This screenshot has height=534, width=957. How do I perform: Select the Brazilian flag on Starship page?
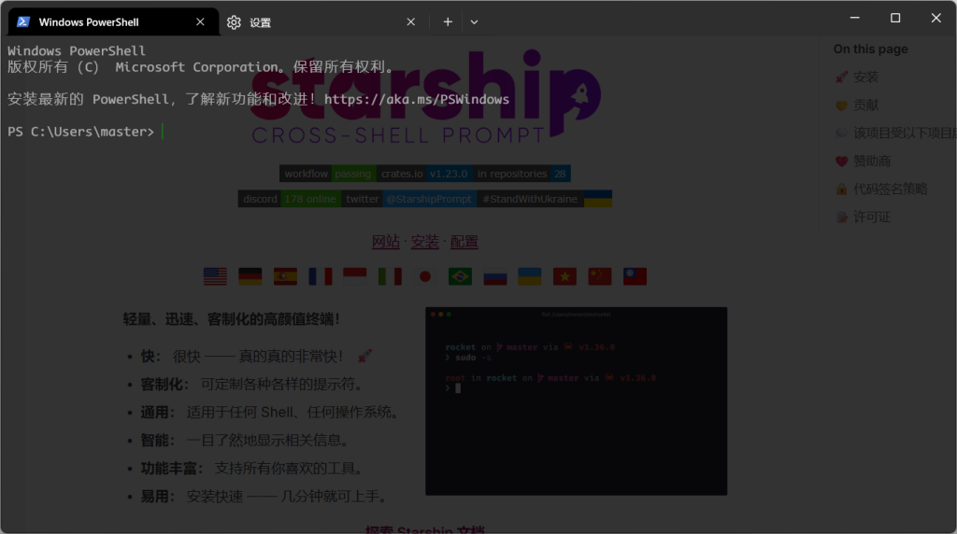[x=460, y=276]
